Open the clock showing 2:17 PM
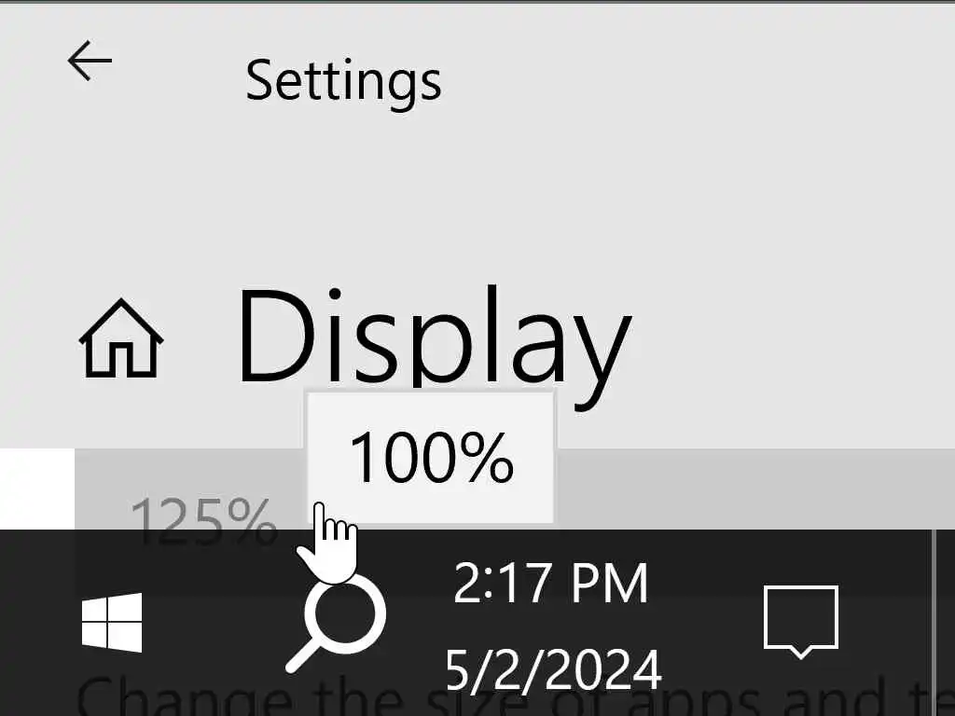The height and width of the screenshot is (716, 955). 550,584
